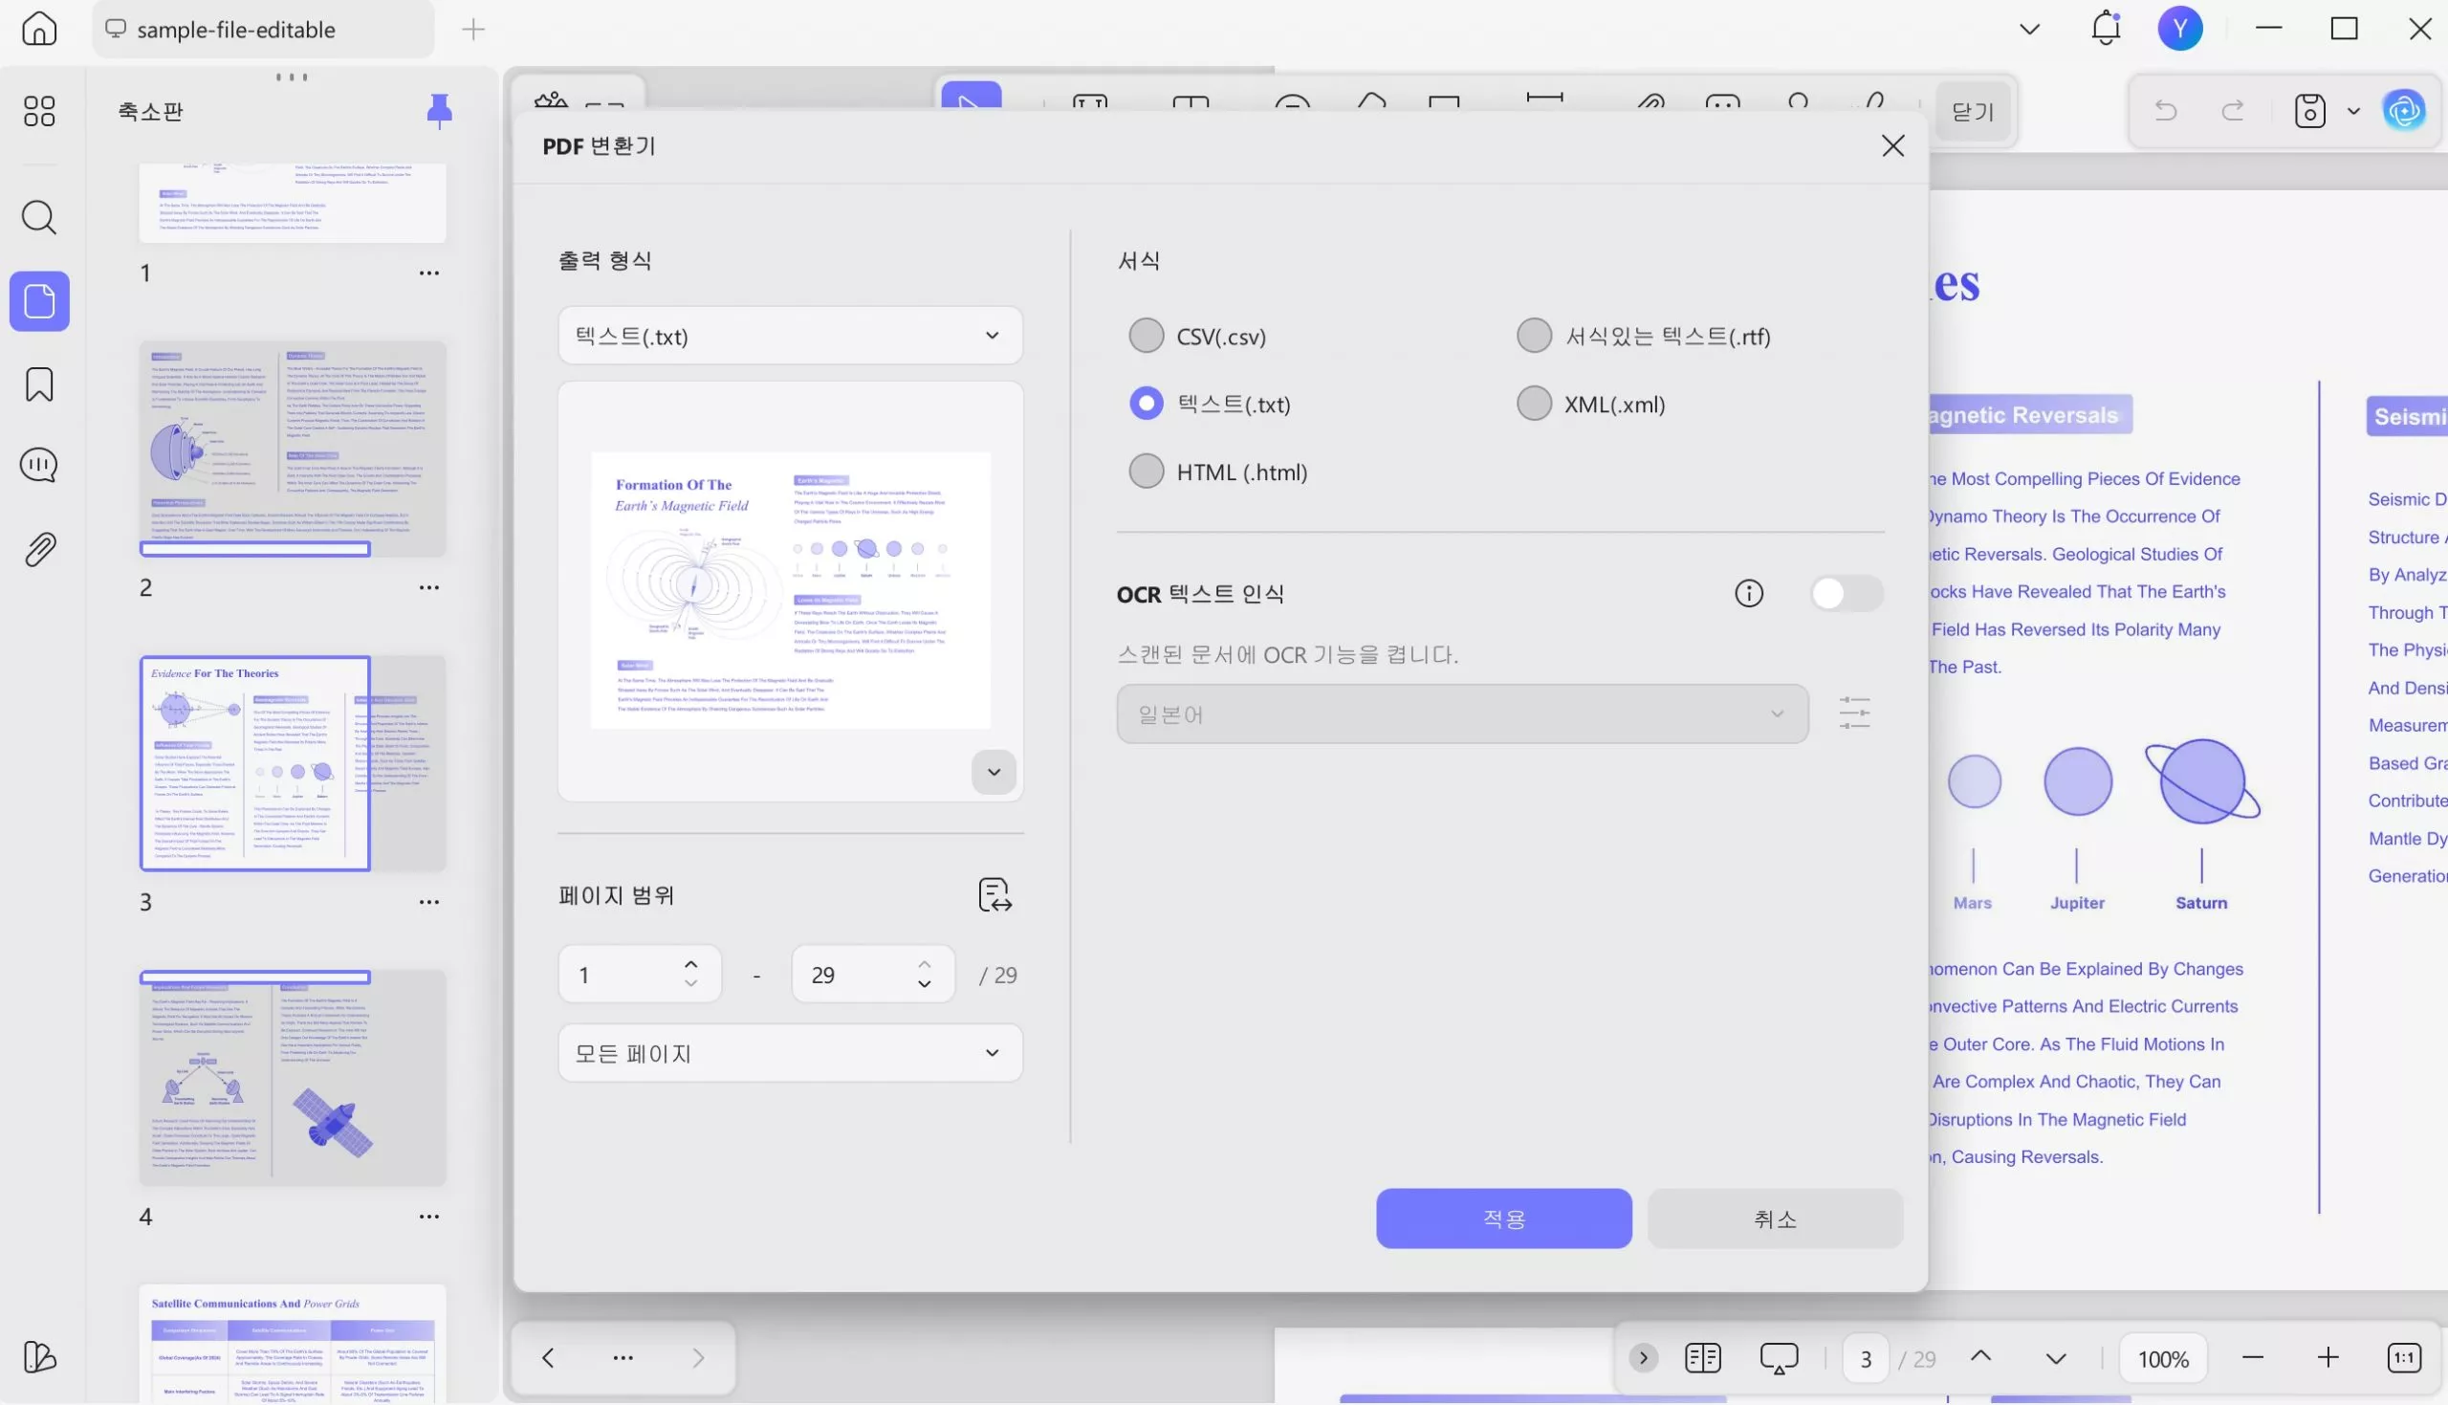Open the attachments paperclip panel

click(x=38, y=549)
